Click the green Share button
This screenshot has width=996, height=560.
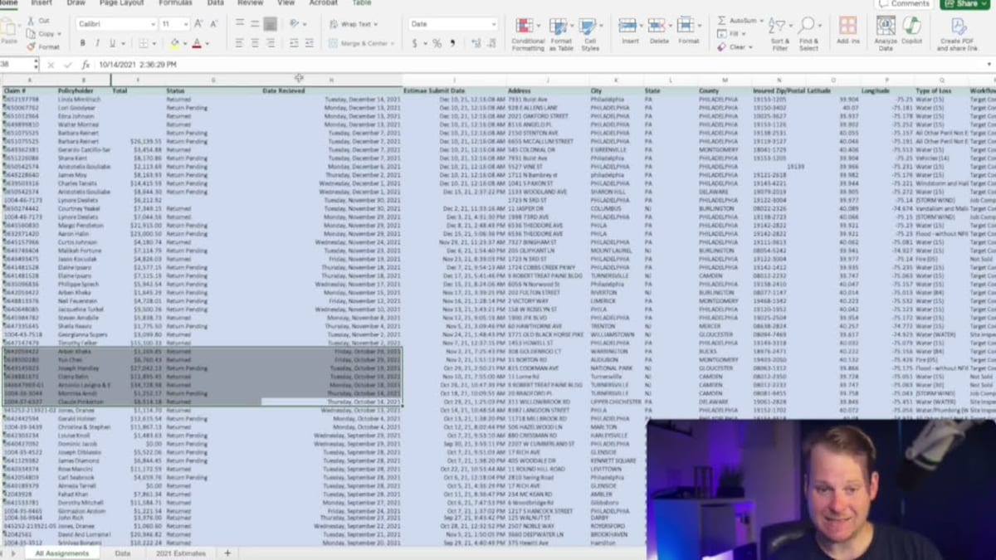[x=966, y=4]
